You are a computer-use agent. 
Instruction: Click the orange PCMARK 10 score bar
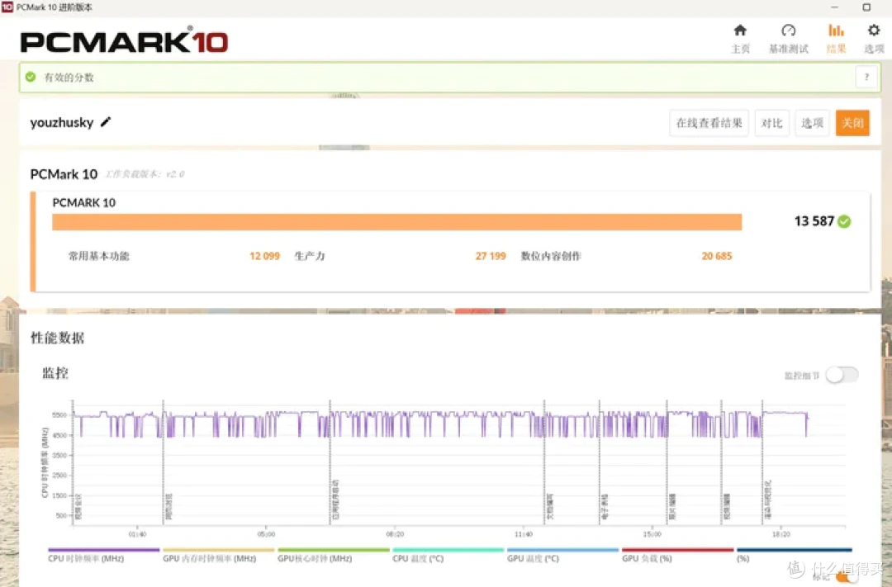click(x=396, y=222)
